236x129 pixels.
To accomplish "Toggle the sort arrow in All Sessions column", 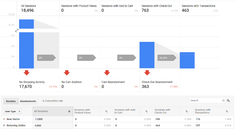I will [69, 111].
